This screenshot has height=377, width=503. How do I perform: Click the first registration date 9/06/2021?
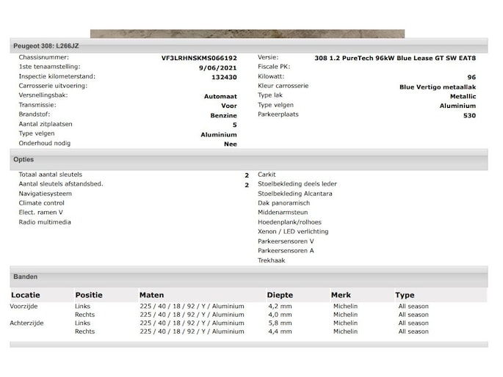pos(219,67)
